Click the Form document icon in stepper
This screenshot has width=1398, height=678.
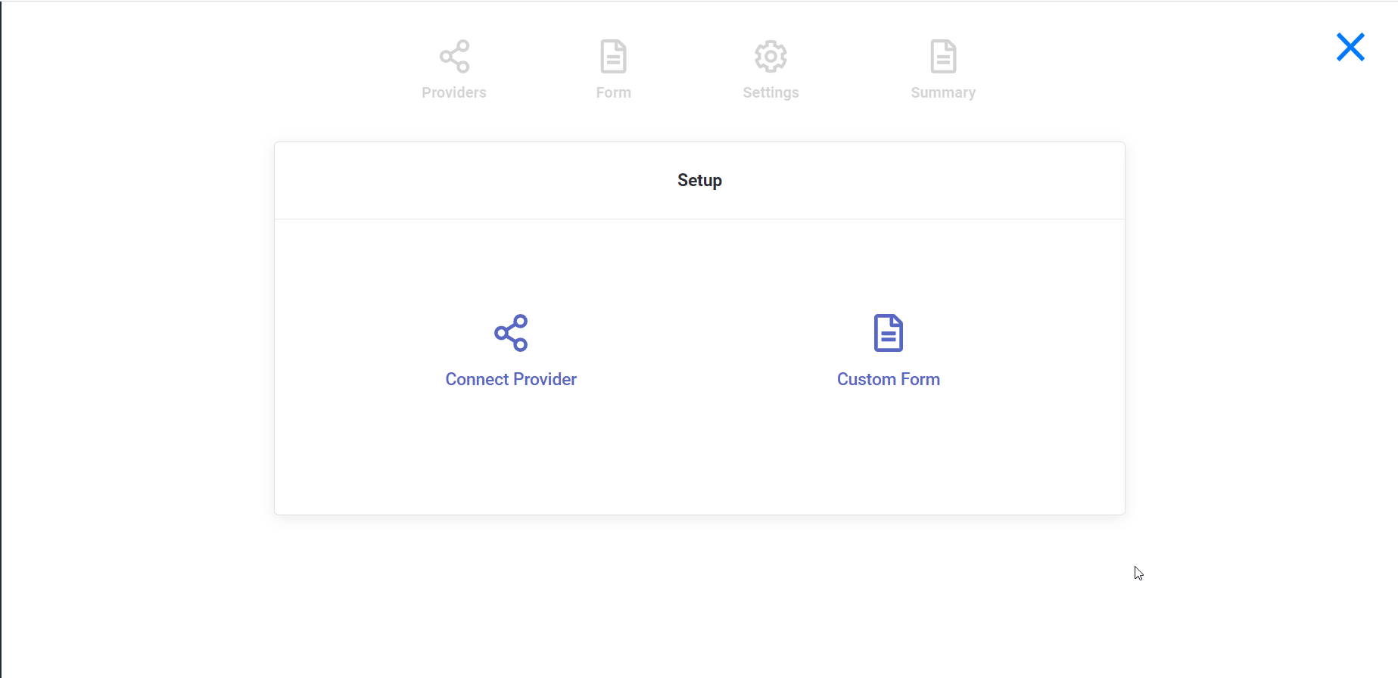click(x=613, y=57)
